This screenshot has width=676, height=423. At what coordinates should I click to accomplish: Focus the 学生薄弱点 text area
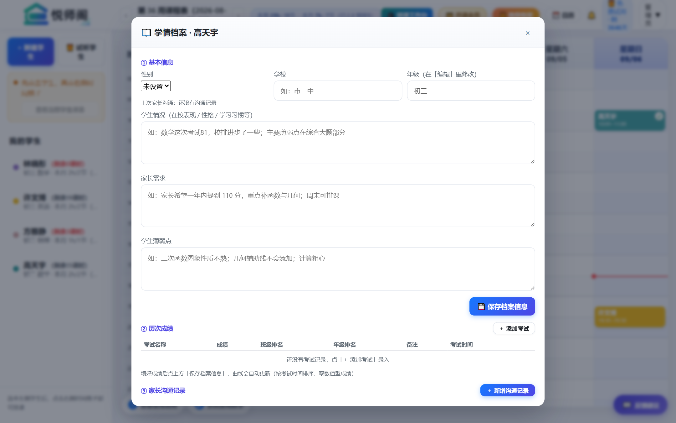pos(338,269)
